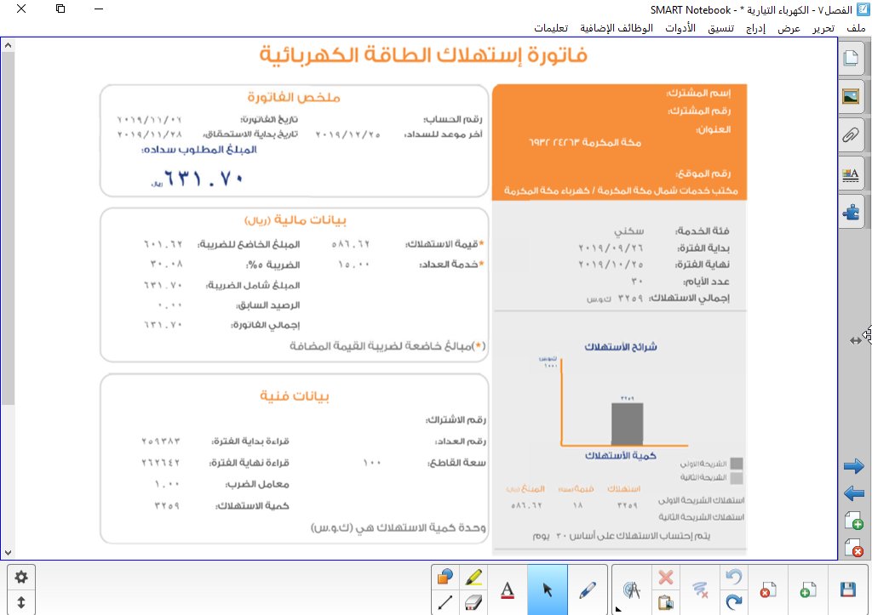
Task: Click the قراءة بداية الفترة label
Action: tap(250, 441)
